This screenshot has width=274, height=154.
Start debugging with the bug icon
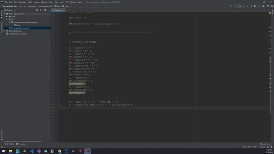(251, 6)
